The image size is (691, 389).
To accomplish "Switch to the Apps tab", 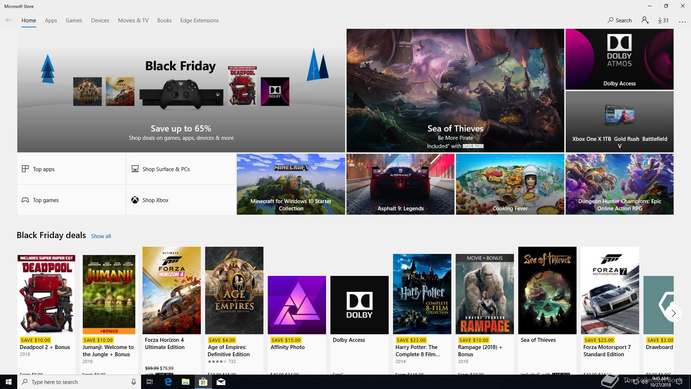I will (x=51, y=21).
